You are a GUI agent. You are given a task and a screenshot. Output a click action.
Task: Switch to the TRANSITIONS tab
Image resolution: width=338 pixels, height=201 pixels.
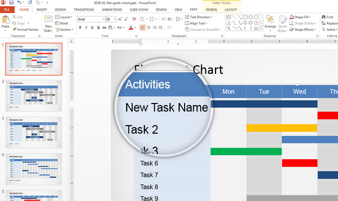[84, 10]
